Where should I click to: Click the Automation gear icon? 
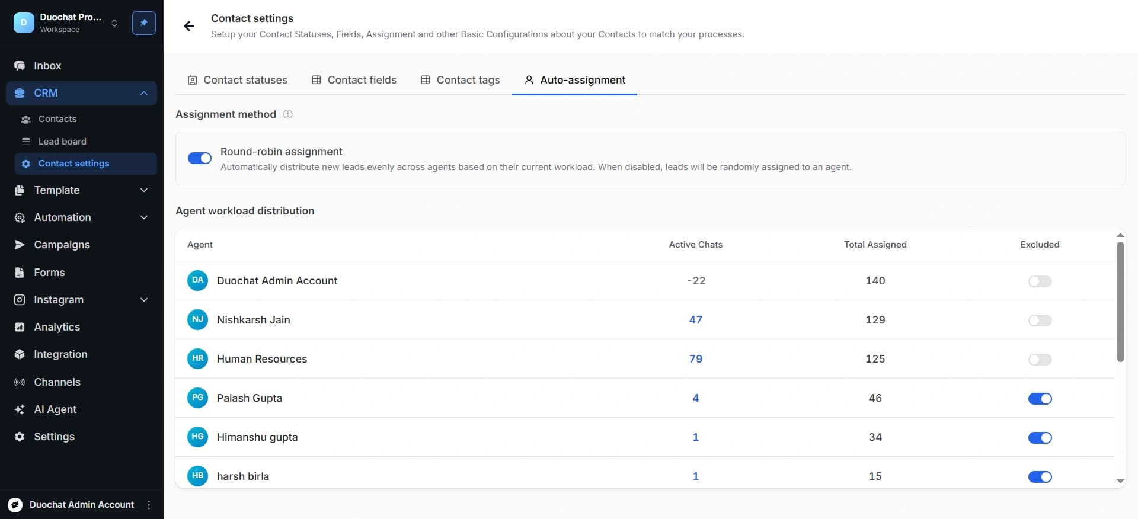(x=20, y=217)
